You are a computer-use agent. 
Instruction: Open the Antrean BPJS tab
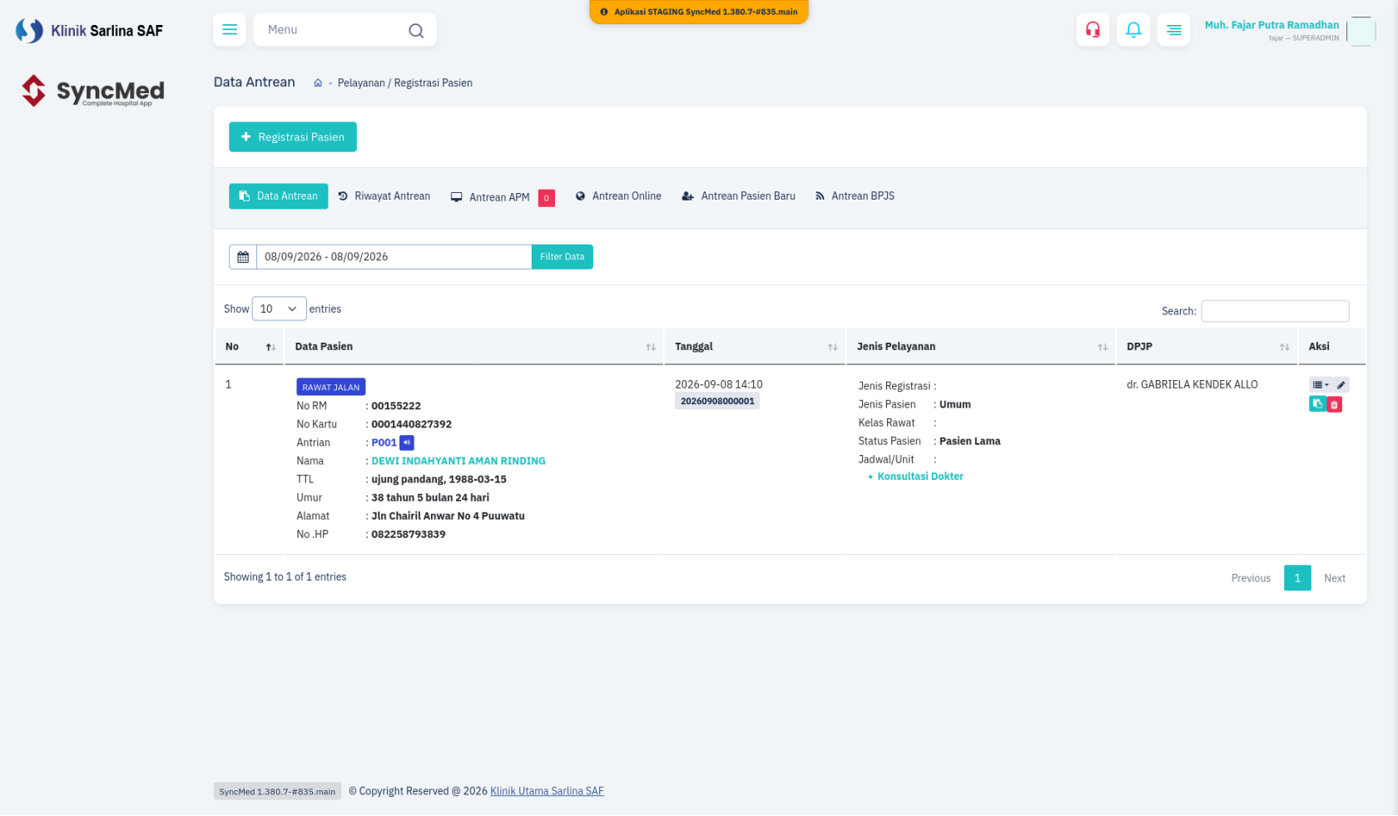pos(855,196)
